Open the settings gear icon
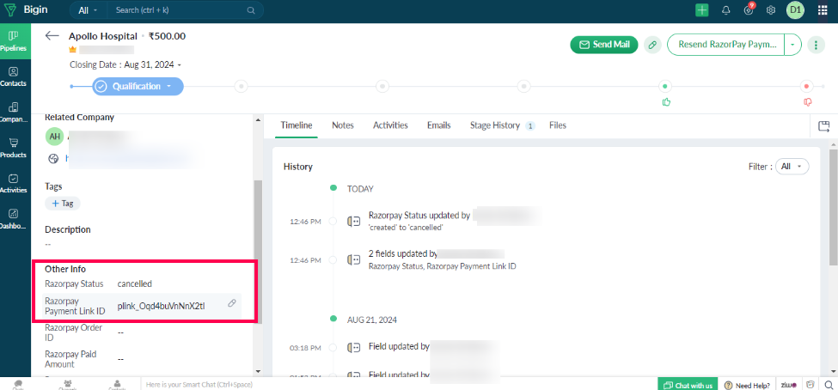The height and width of the screenshot is (390, 838). coord(771,10)
